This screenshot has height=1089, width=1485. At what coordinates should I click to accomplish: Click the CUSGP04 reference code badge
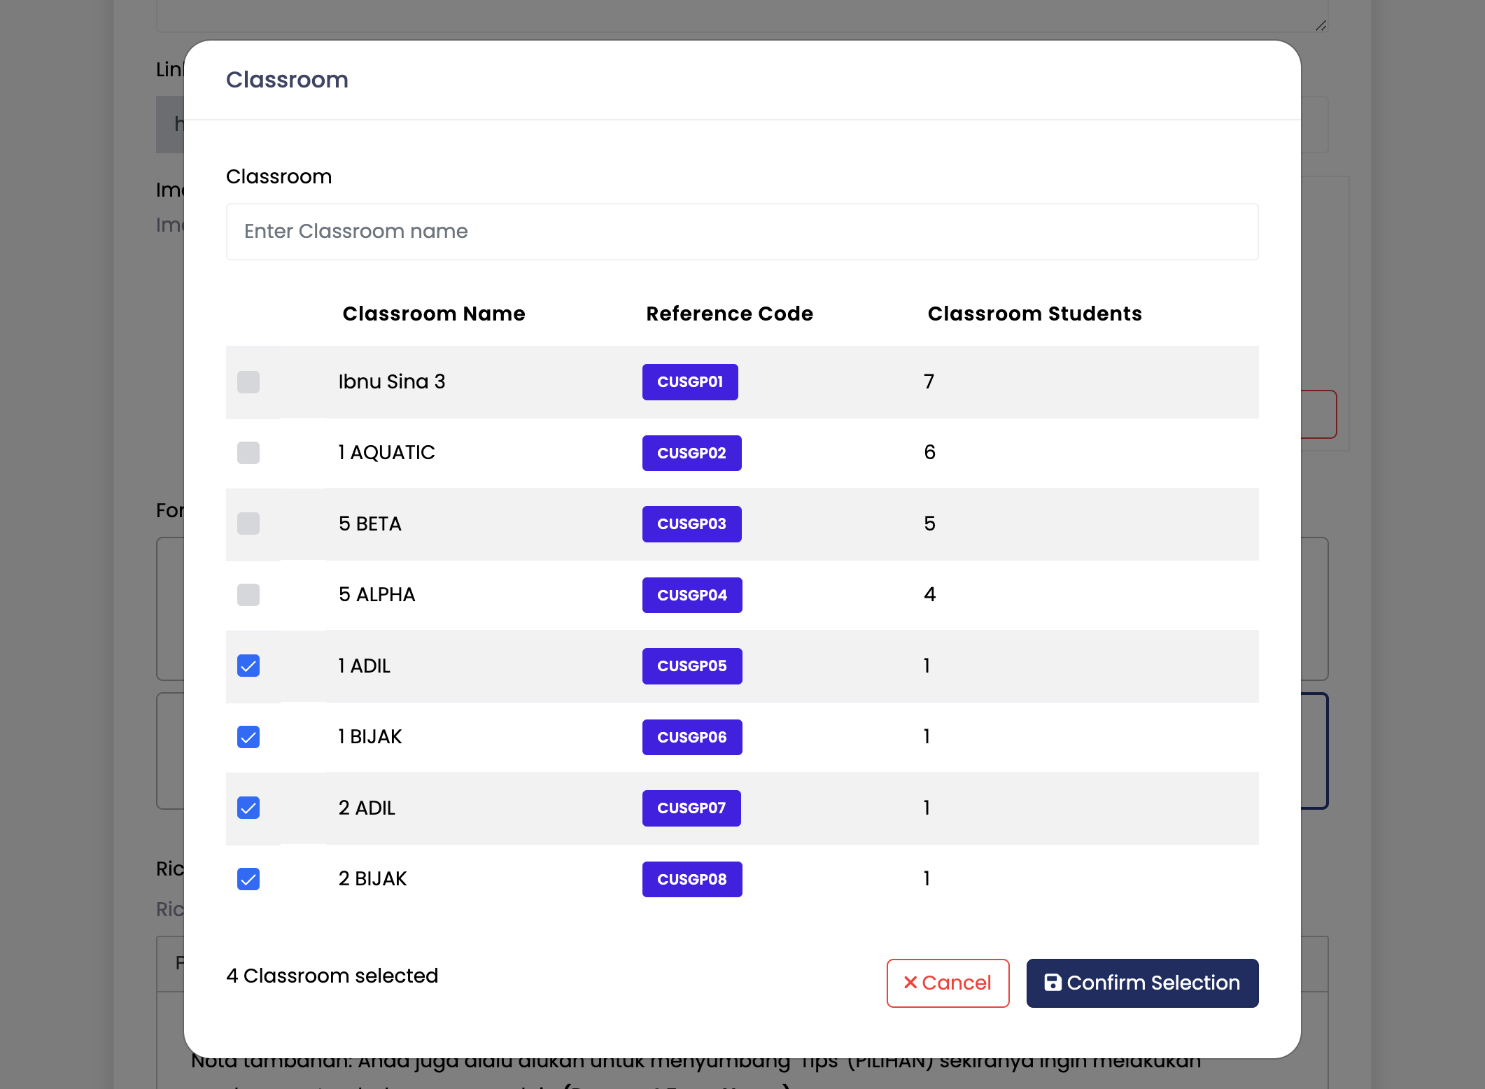point(692,595)
